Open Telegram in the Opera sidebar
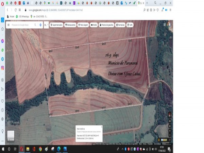 (2, 59)
